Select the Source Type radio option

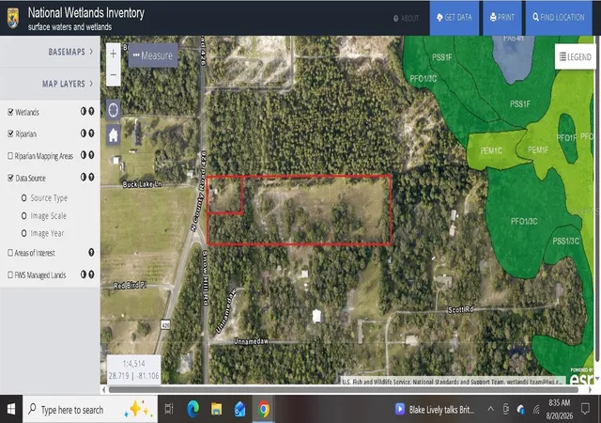point(23,198)
